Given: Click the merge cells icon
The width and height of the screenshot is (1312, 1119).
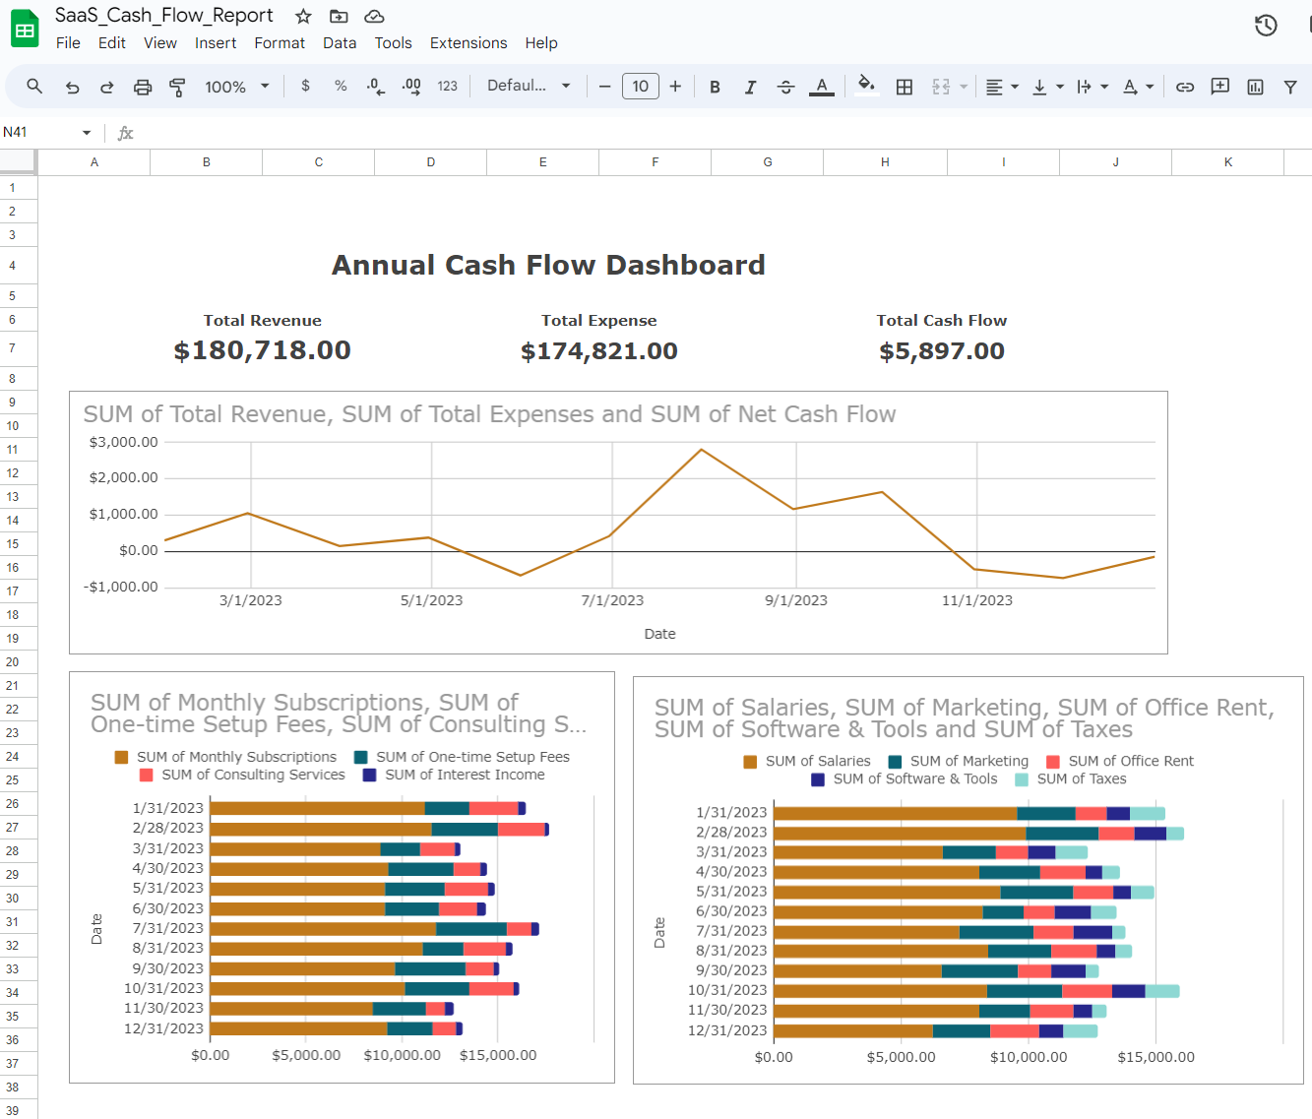Looking at the screenshot, I should [941, 87].
